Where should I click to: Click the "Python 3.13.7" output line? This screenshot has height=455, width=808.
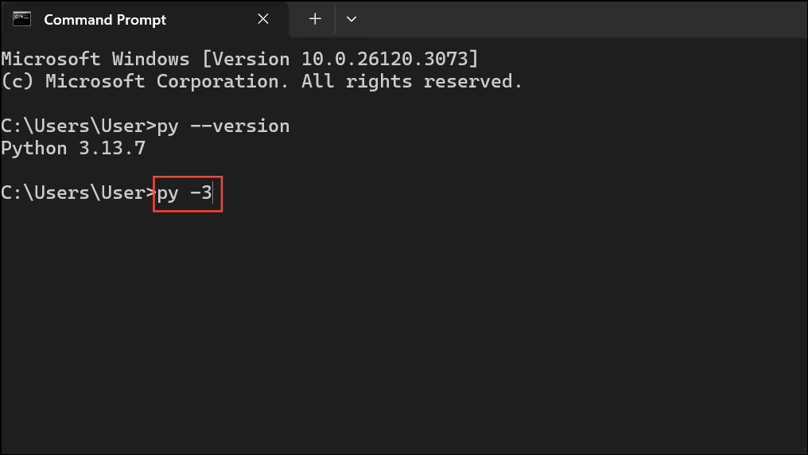(x=73, y=149)
